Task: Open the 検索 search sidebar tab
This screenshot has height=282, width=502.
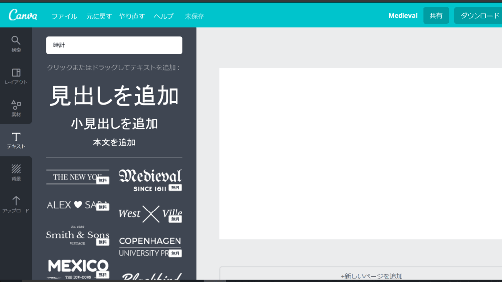Action: pyautogui.click(x=16, y=44)
